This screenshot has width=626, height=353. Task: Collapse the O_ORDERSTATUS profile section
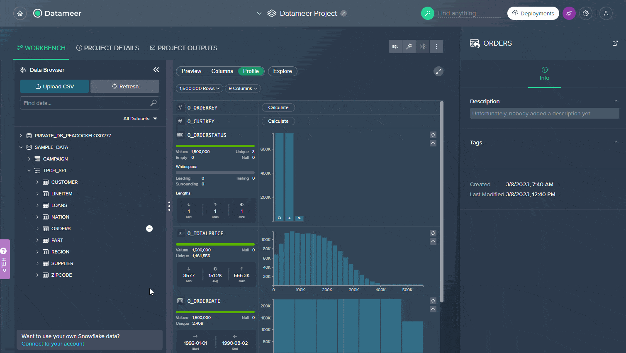coord(433,143)
